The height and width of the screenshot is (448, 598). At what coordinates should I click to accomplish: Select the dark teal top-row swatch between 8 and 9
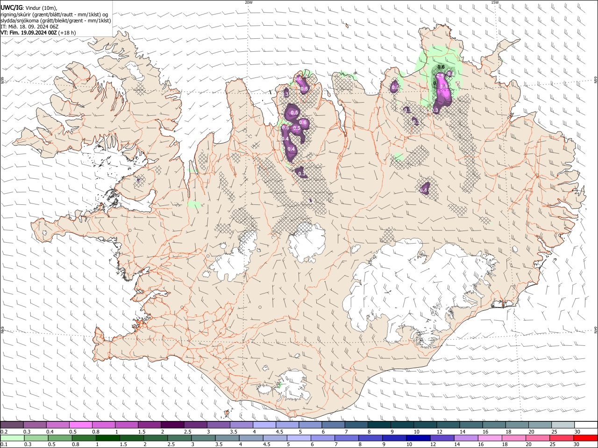(379, 425)
